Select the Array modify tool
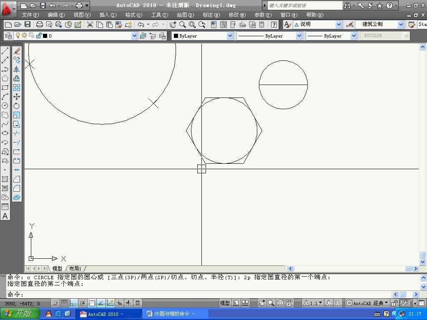The width and height of the screenshot is (427, 320). point(17,87)
